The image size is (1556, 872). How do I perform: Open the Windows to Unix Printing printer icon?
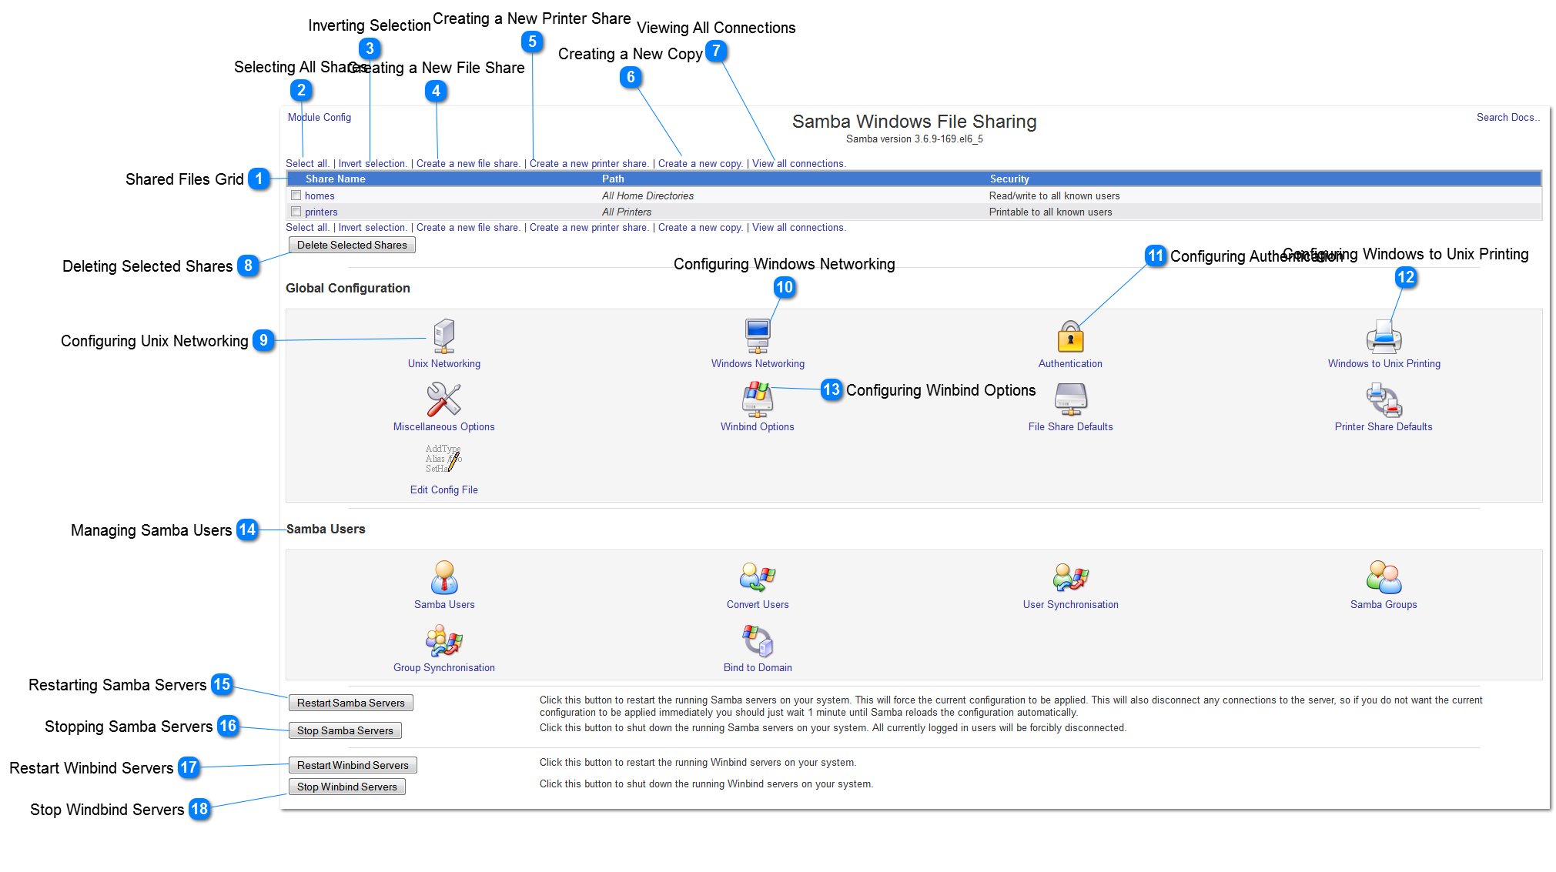[x=1384, y=337]
